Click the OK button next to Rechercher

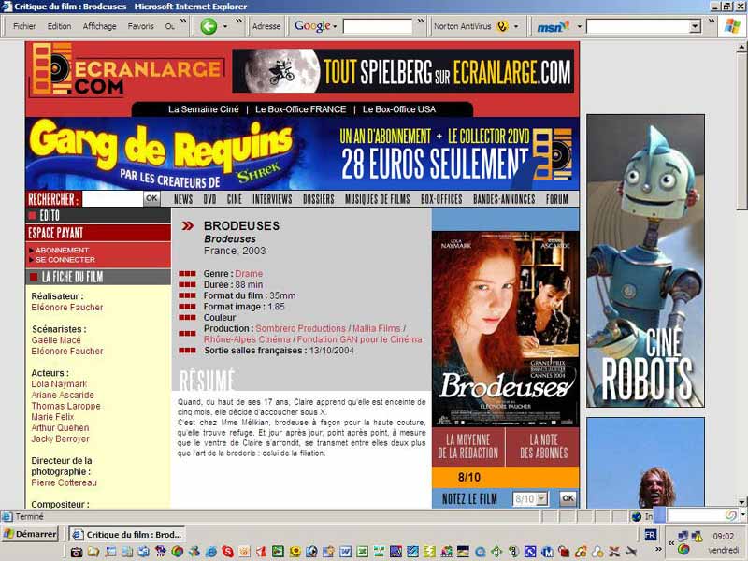pyautogui.click(x=151, y=198)
